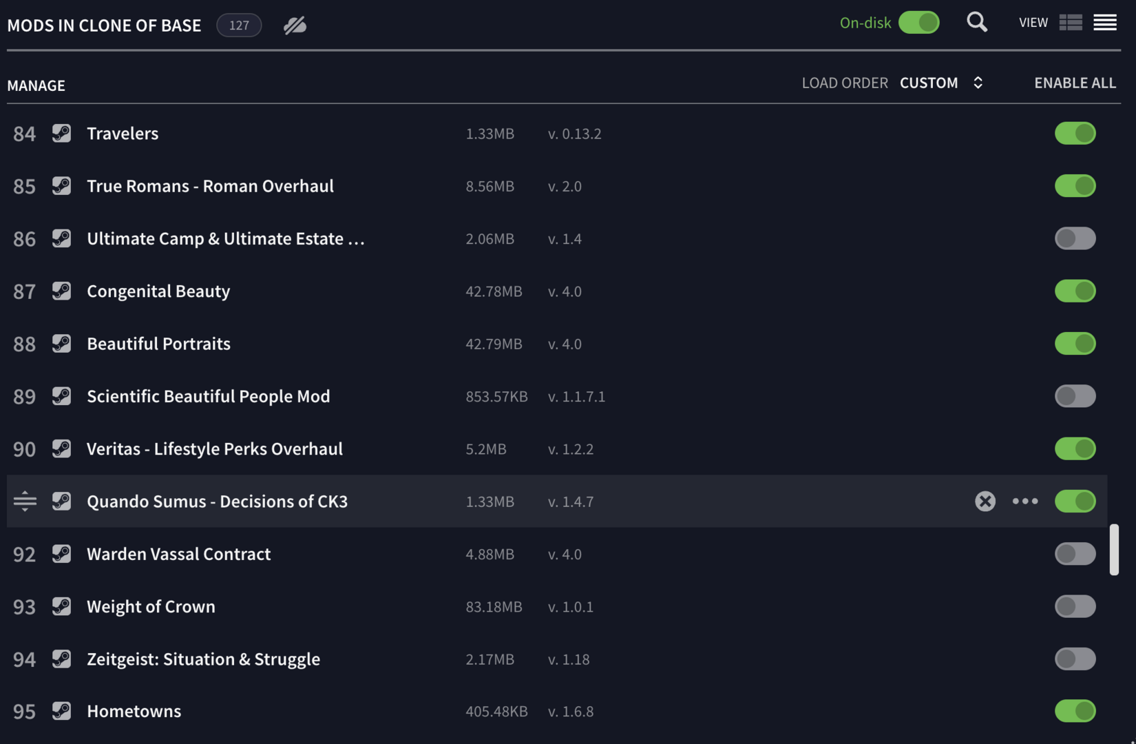The width and height of the screenshot is (1136, 744).
Task: Disable True Romans - Roman Overhaul
Action: coord(1075,186)
